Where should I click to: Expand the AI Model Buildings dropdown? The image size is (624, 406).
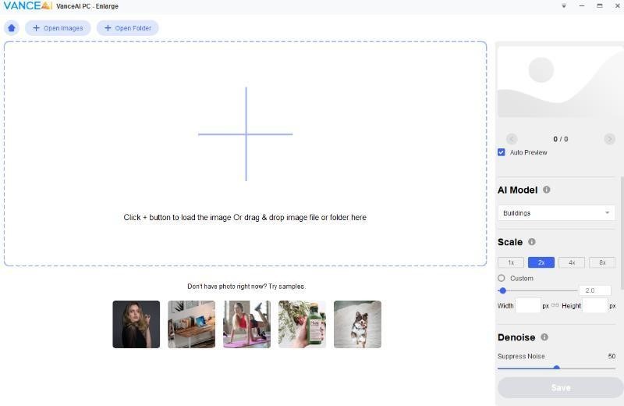click(556, 212)
